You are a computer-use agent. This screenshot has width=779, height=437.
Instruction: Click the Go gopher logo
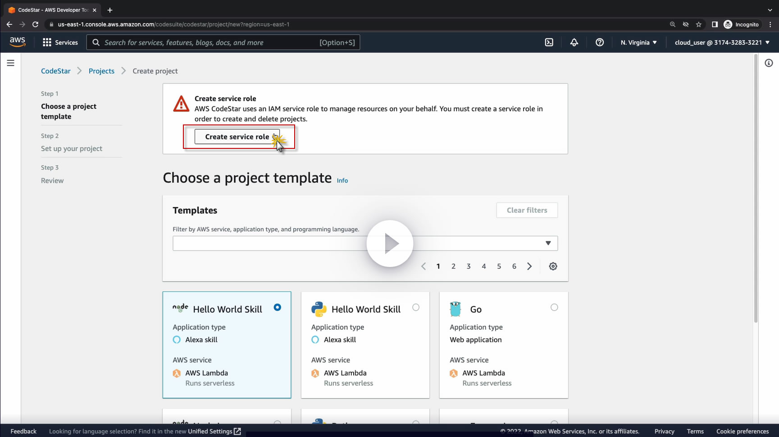click(456, 309)
